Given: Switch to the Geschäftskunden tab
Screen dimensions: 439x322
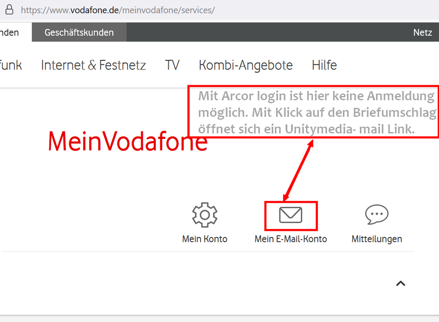Looking at the screenshot, I should coord(79,32).
